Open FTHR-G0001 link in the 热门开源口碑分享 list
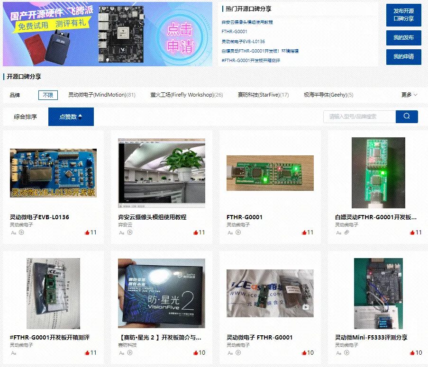Screen dimensions: 428x367 pos(235,32)
